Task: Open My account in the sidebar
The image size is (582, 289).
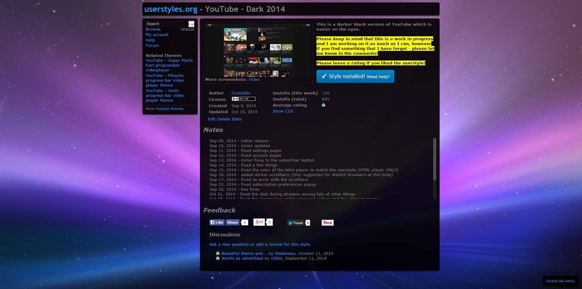Action: pyautogui.click(x=157, y=35)
